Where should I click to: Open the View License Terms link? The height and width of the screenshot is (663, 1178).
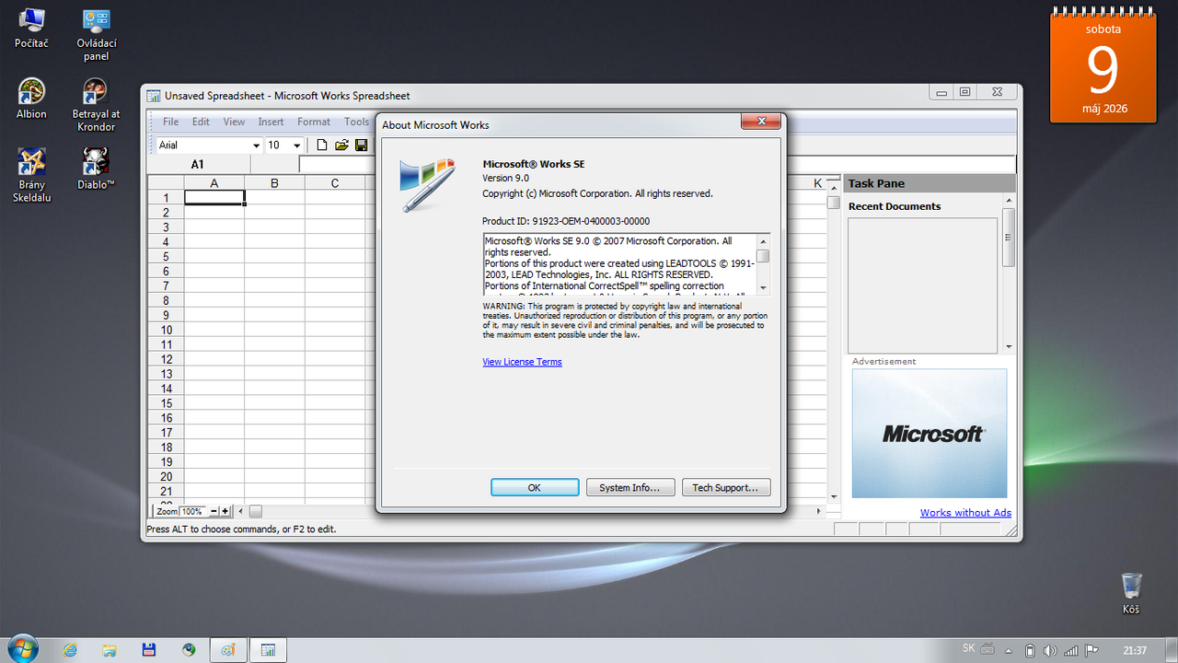coord(522,362)
